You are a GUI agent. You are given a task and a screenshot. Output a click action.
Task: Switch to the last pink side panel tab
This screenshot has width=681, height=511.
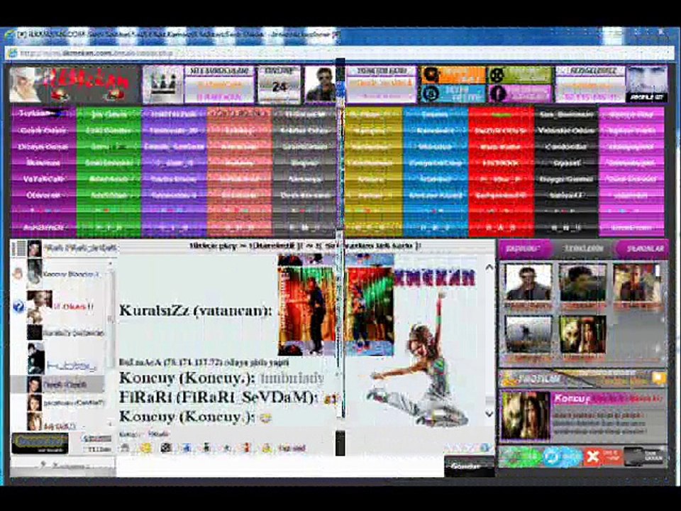pos(641,248)
